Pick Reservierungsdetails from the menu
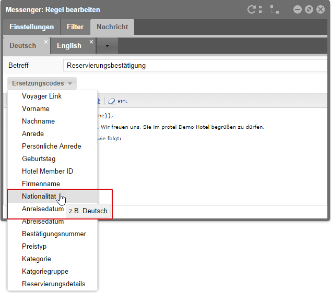 pyautogui.click(x=53, y=284)
